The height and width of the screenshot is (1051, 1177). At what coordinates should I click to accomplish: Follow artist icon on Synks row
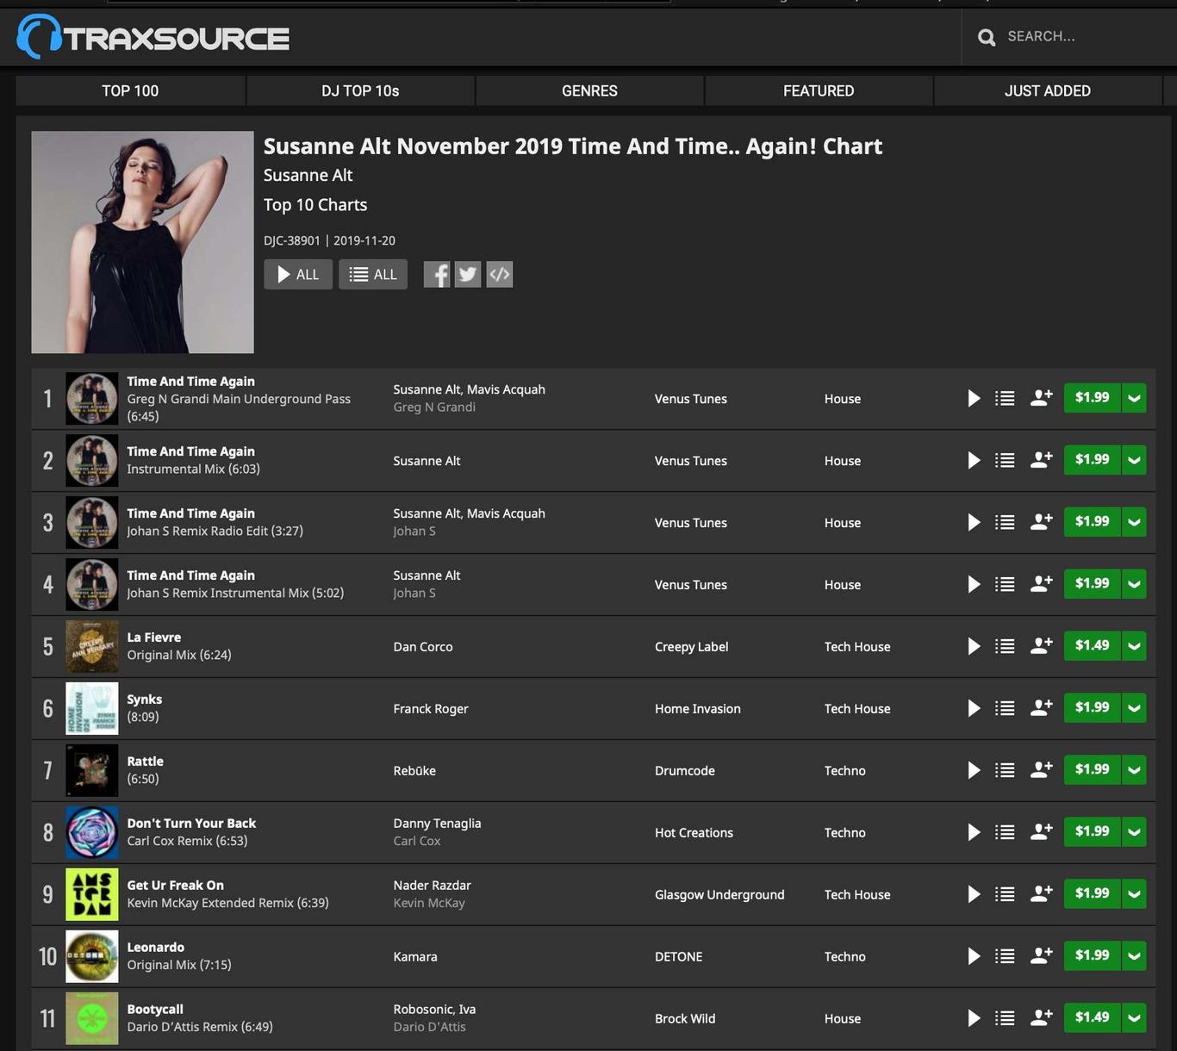(1042, 707)
